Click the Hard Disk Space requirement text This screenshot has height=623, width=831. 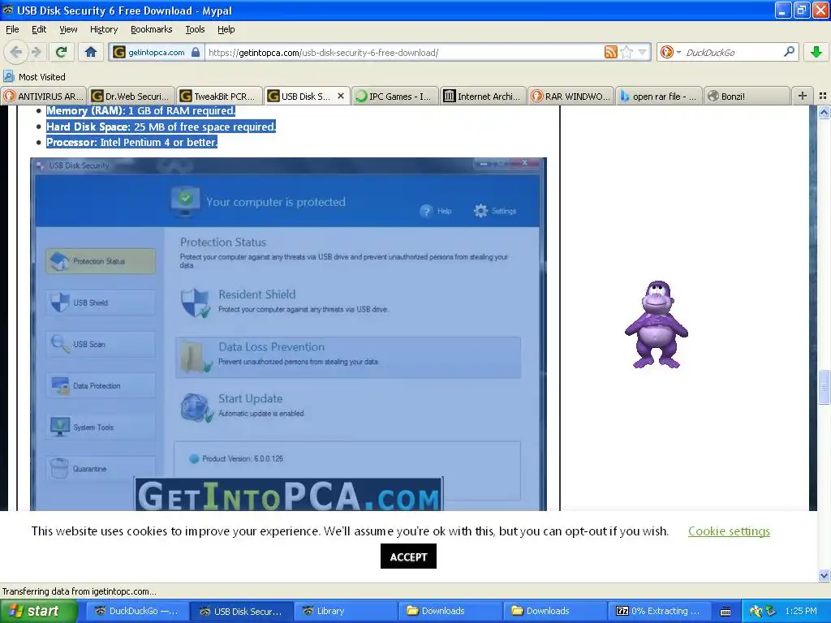pos(161,127)
